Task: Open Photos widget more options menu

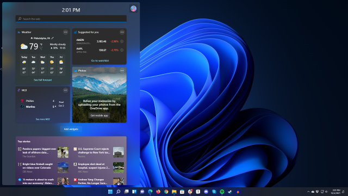Action: click(x=122, y=70)
